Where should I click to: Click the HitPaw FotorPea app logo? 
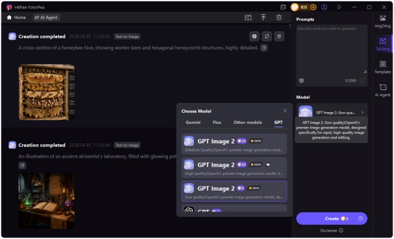(10, 7)
